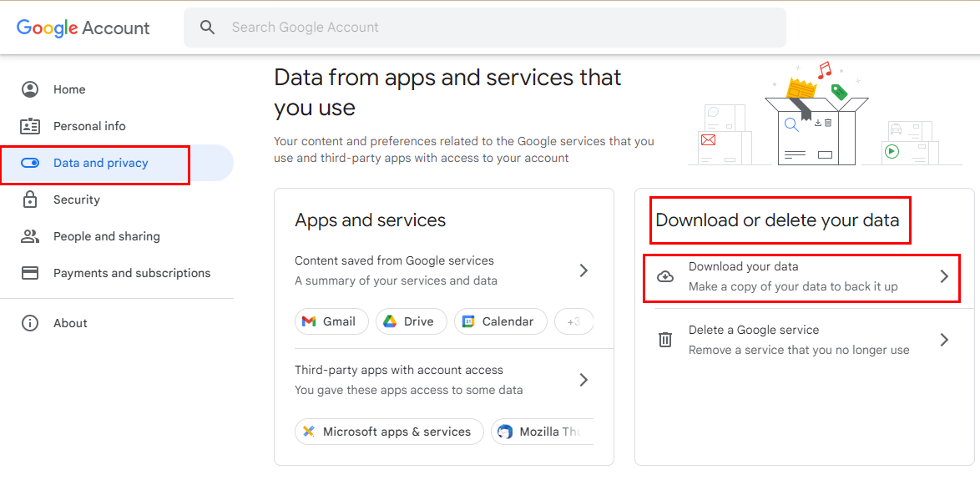Open the Microsoft apps & services chip
This screenshot has width=980, height=490.
(389, 432)
